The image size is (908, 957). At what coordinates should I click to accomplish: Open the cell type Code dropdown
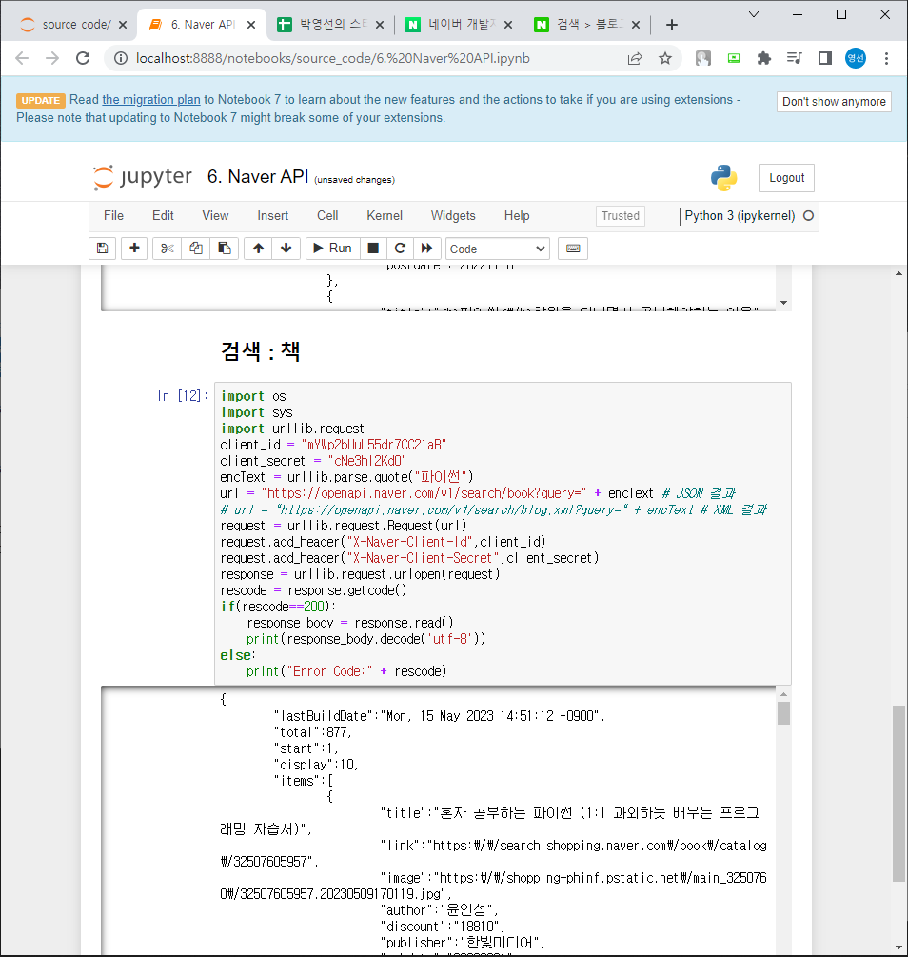[498, 249]
